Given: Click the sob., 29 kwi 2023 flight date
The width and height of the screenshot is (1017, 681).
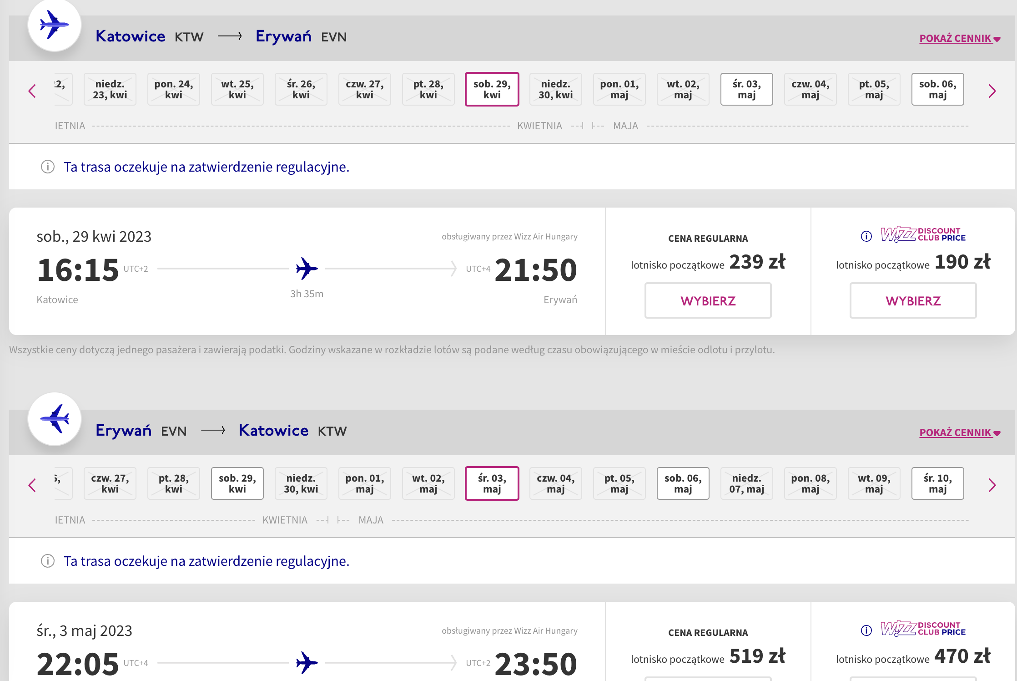Looking at the screenshot, I should tap(94, 237).
